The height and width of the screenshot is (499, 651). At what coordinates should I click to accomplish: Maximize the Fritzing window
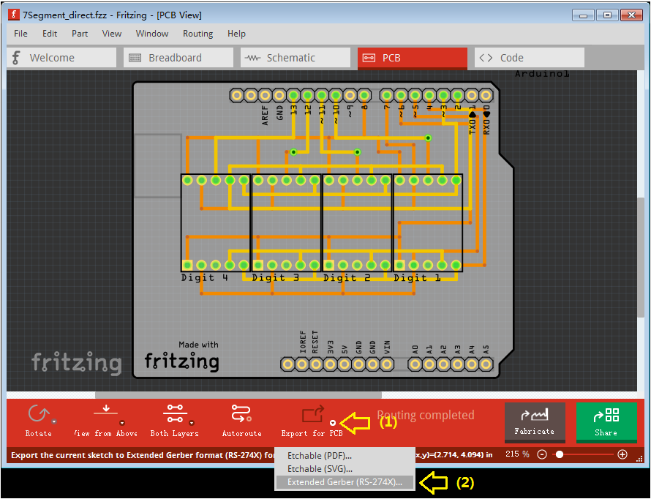(607, 15)
